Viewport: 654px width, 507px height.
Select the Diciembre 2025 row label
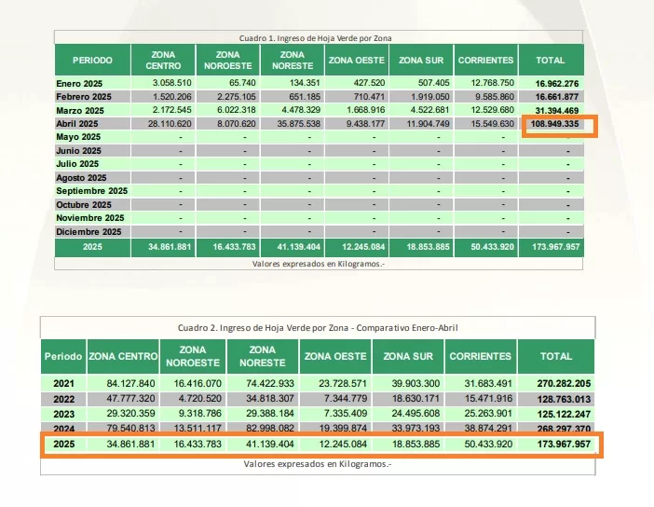[x=89, y=231]
